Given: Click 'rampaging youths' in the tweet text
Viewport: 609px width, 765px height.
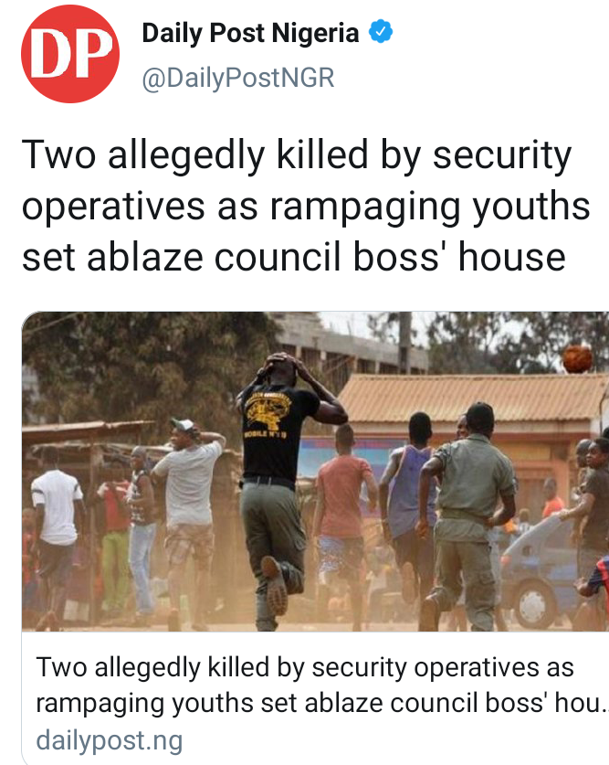Looking at the screenshot, I should [430, 207].
